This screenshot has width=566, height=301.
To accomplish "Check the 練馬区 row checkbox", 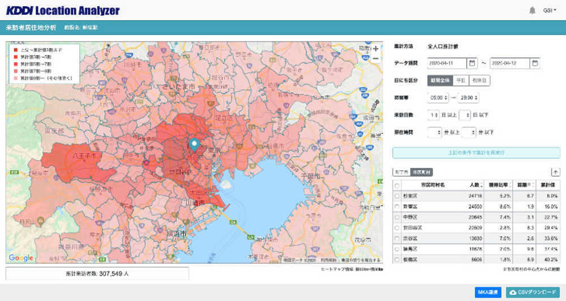I will 397,249.
